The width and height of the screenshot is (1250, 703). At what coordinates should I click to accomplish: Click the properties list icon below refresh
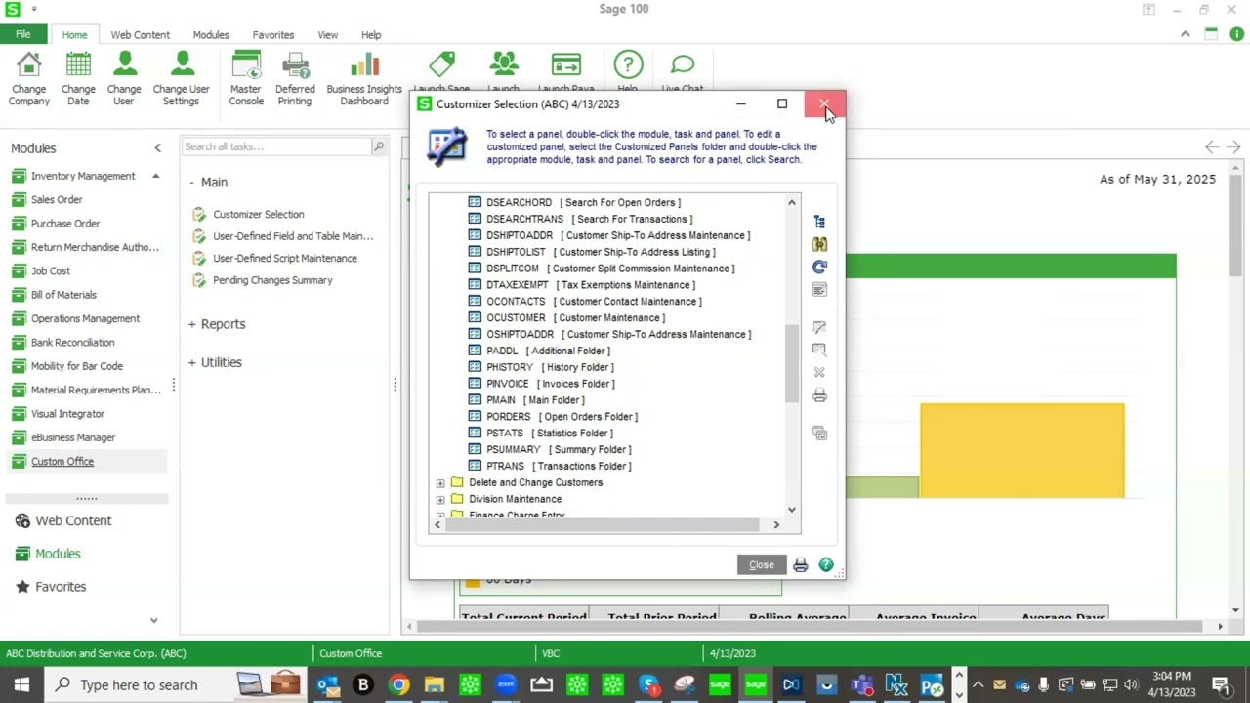(x=819, y=290)
